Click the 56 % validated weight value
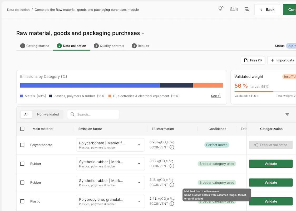Screen dimensions: 296x211 [241, 86]
